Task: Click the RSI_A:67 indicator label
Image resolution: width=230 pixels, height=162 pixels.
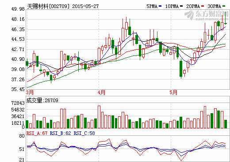Action: tap(37, 133)
